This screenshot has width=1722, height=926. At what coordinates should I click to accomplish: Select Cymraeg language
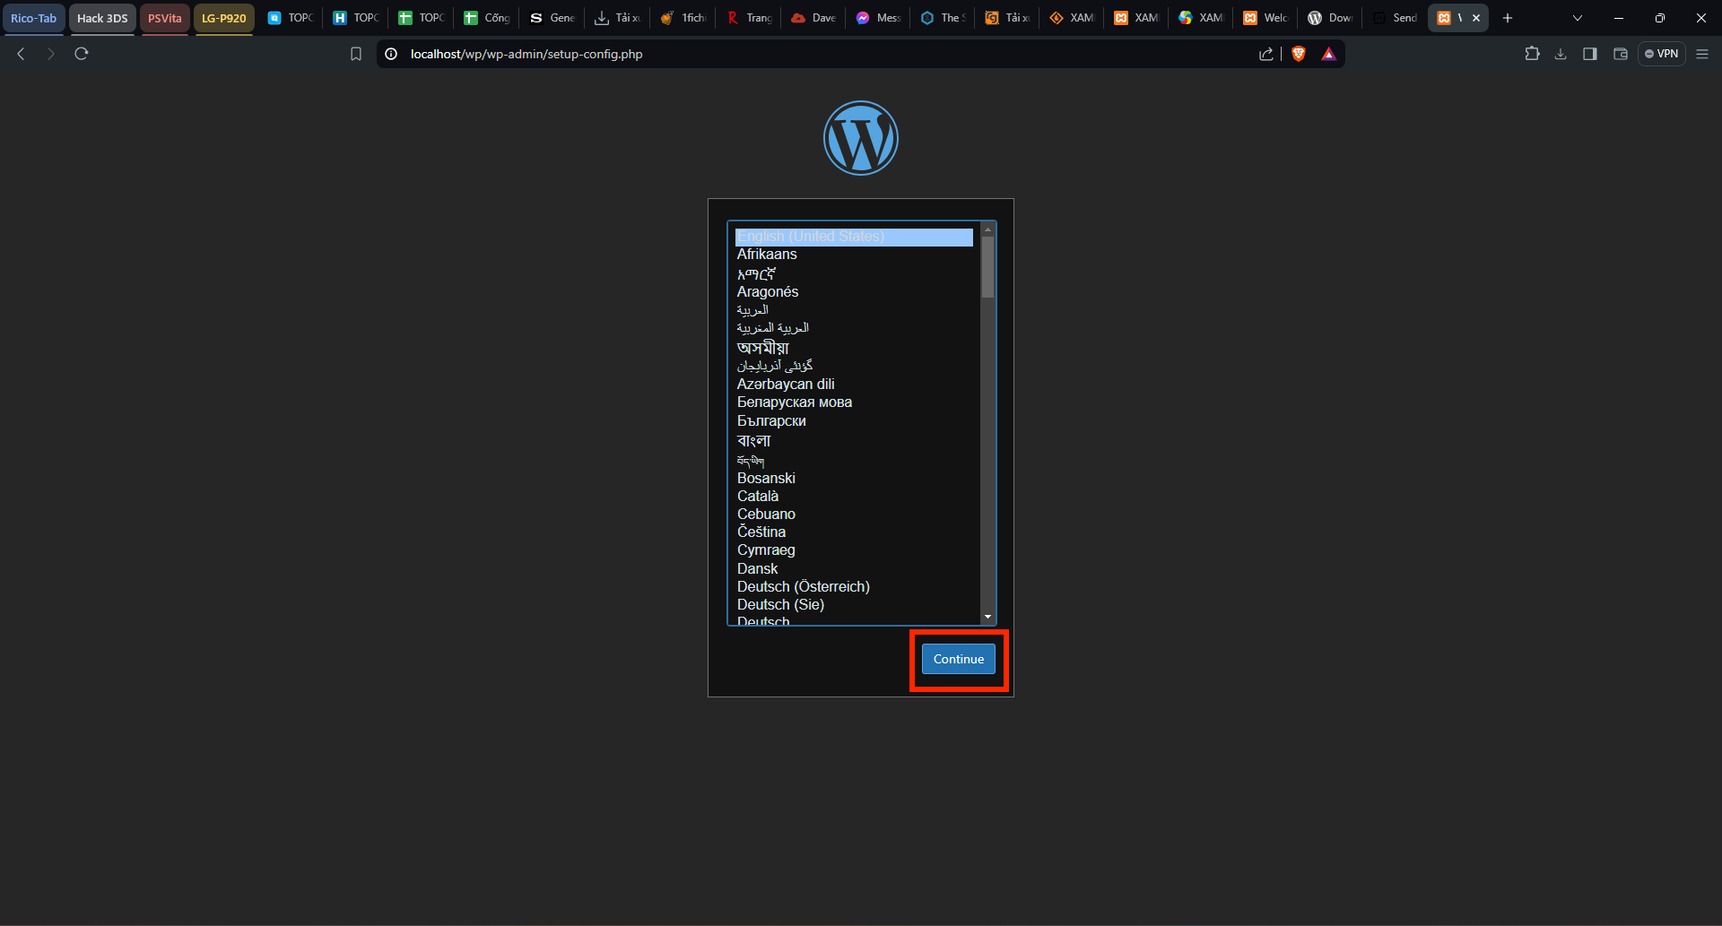click(854, 550)
